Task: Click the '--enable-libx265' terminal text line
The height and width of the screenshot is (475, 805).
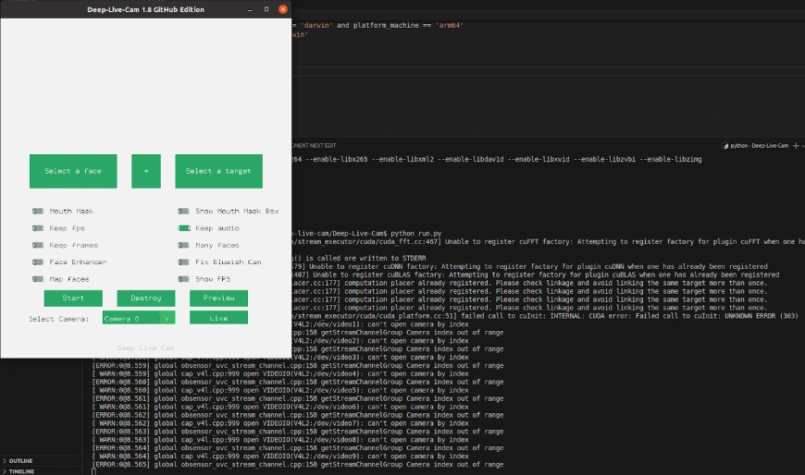Action: (497, 160)
